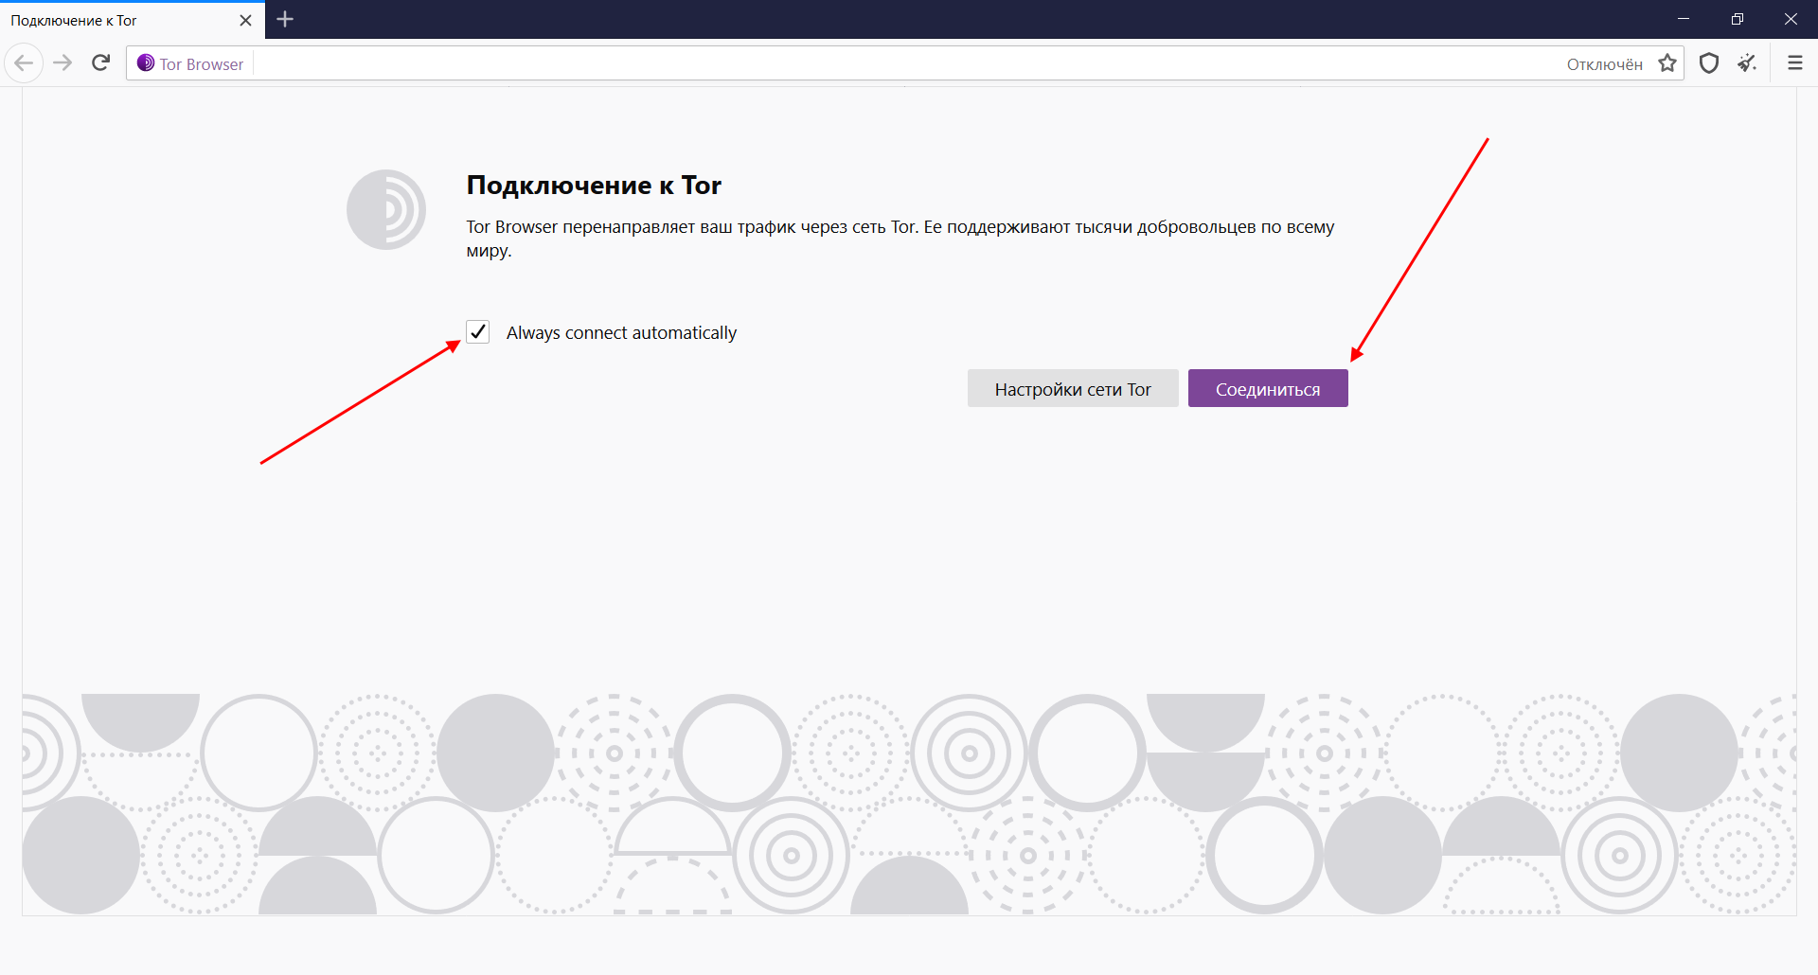This screenshot has height=975, width=1818.
Task: Select the 'Подключение к Tor' tab
Action: [x=133, y=20]
